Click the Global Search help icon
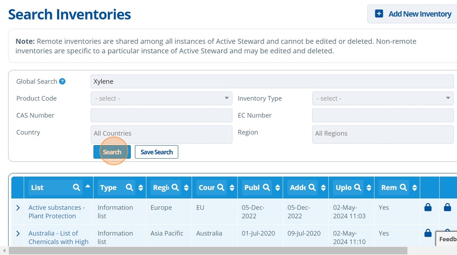This screenshot has width=457, height=255. click(x=62, y=81)
